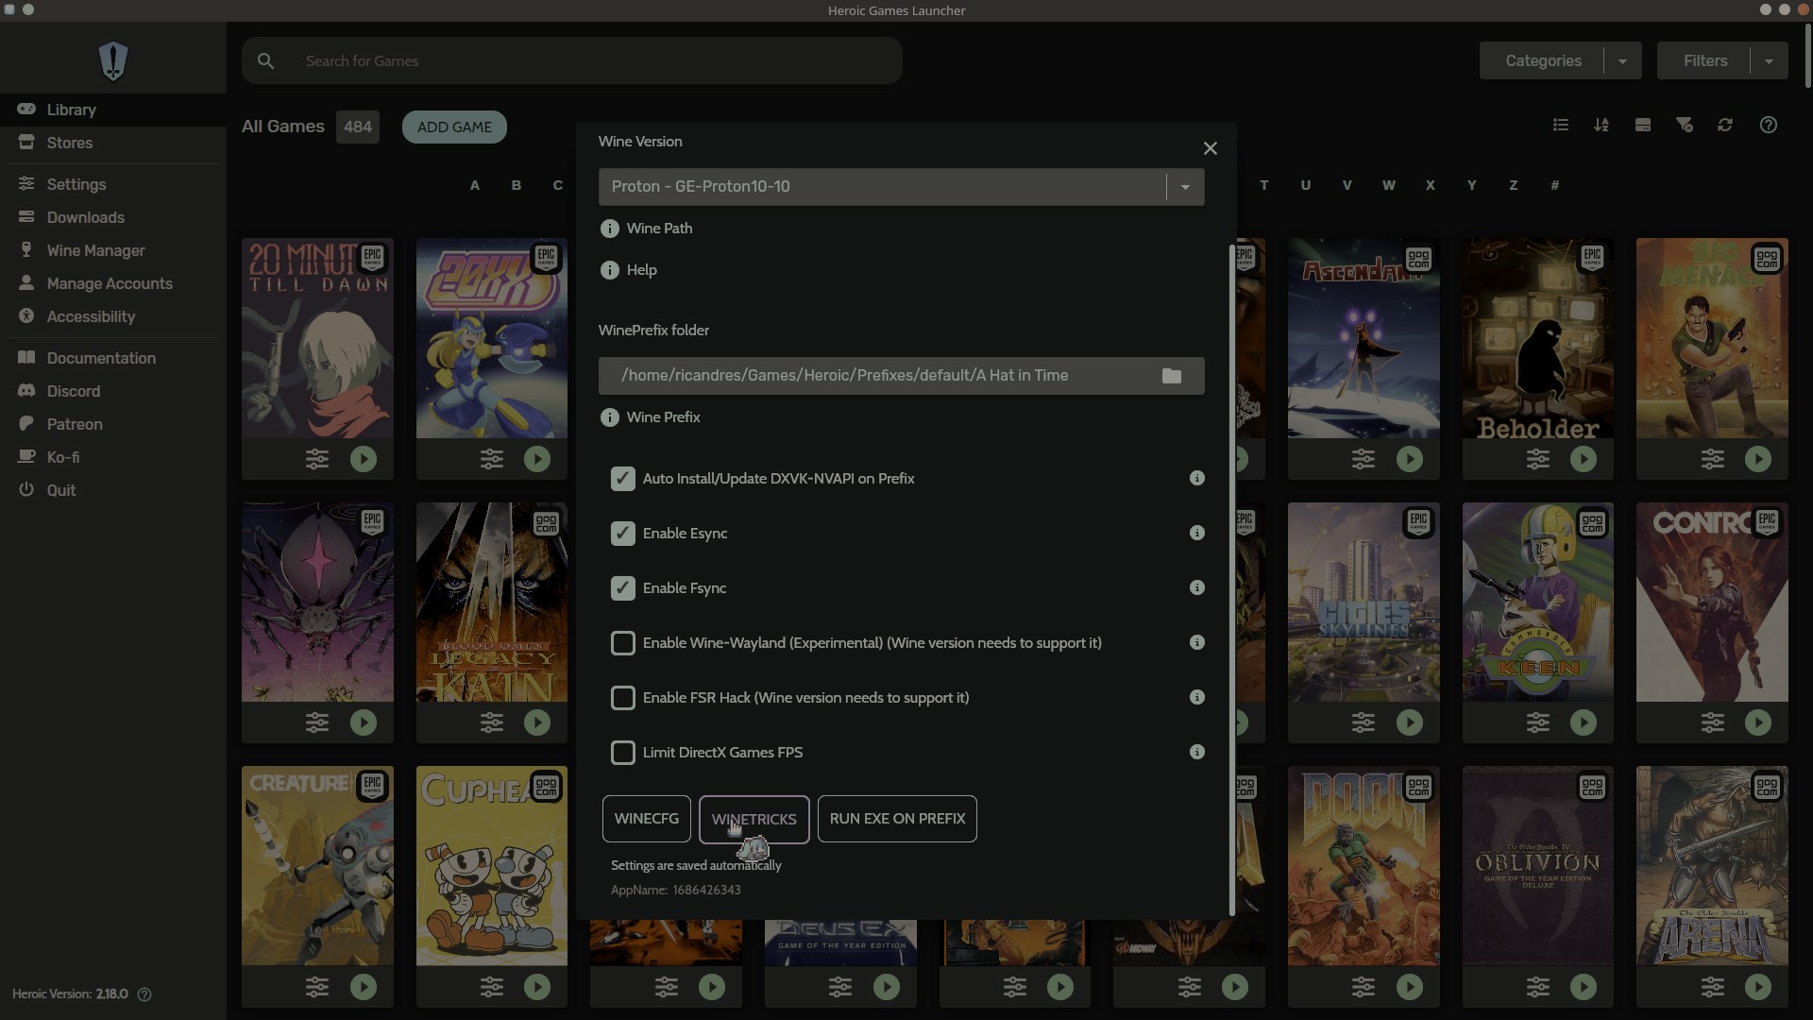Open Manage Accounts
Image resolution: width=1813 pixels, height=1020 pixels.
113,283
